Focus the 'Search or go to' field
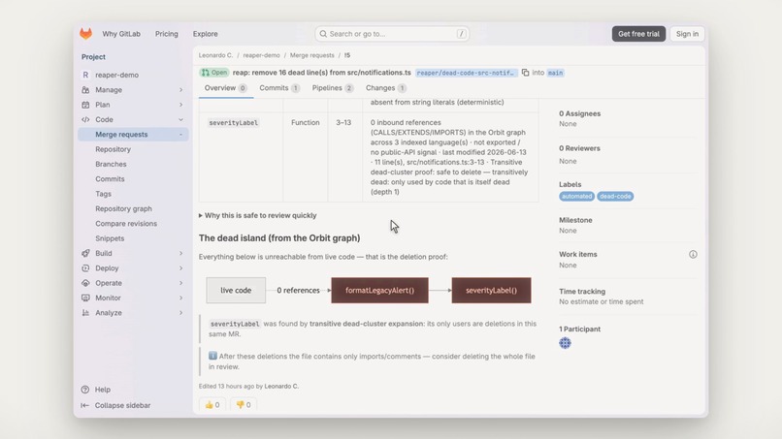This screenshot has height=439, width=782. click(x=392, y=34)
